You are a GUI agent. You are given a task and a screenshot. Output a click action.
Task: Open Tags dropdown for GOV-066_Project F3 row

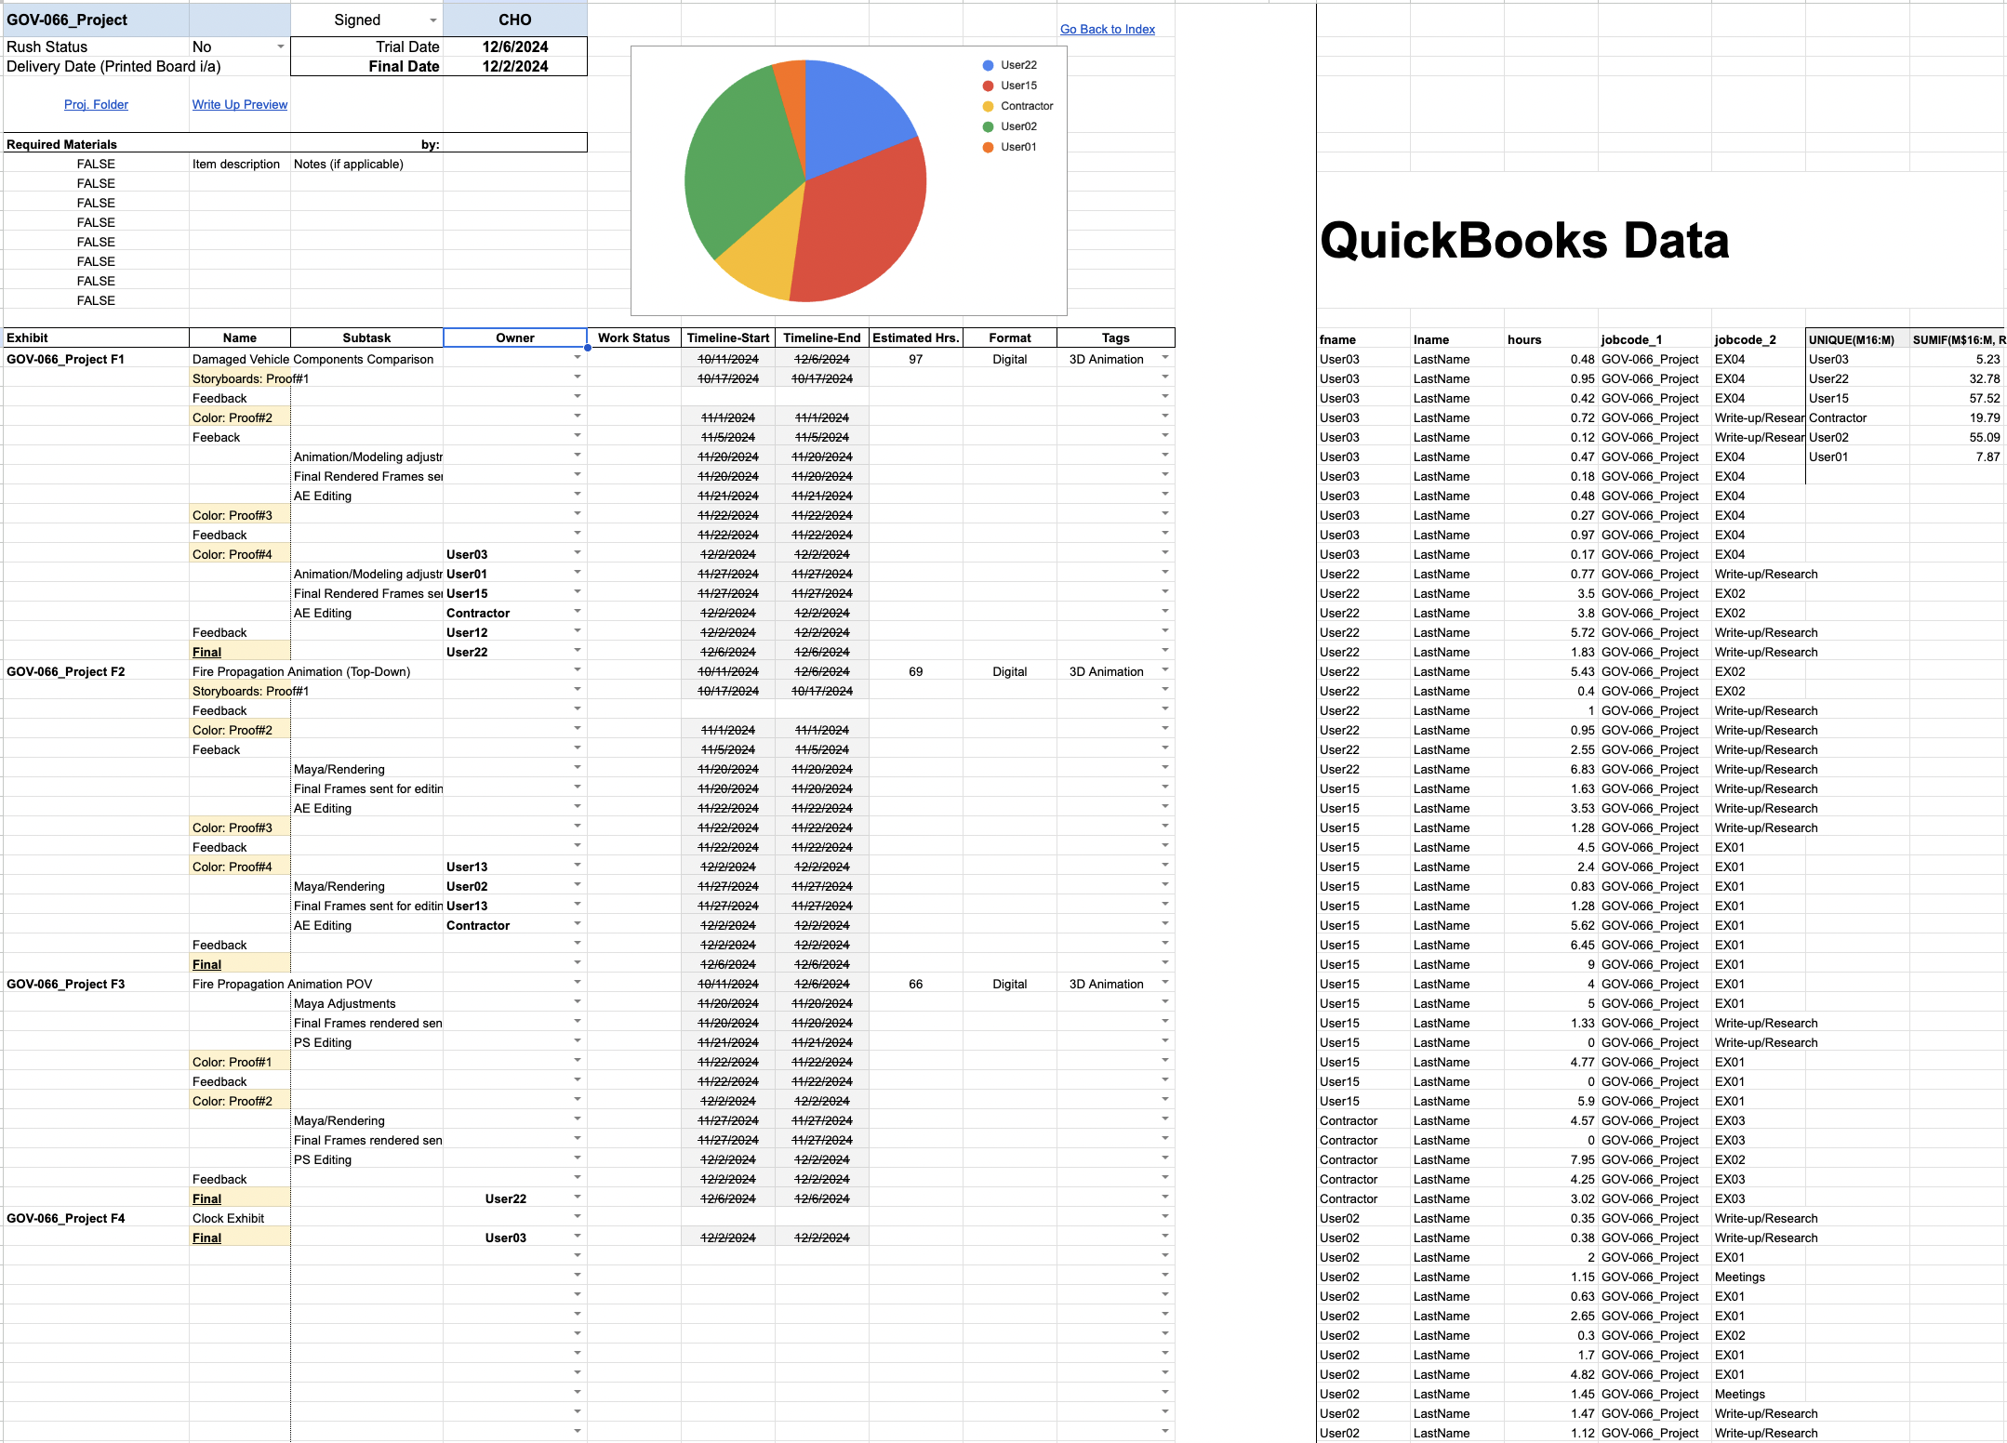1165,983
